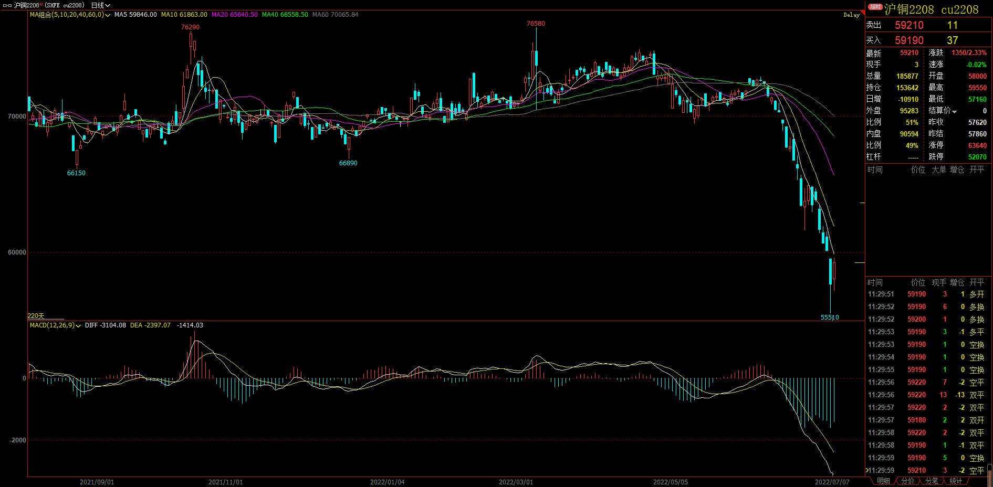Select the 11:29:55 空换 trade row

point(927,370)
